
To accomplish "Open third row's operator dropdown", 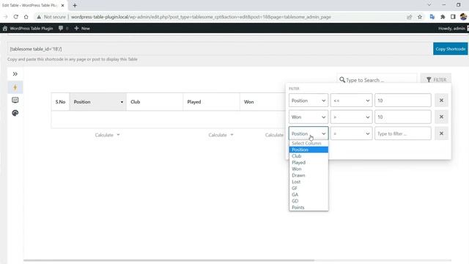I will [351, 133].
